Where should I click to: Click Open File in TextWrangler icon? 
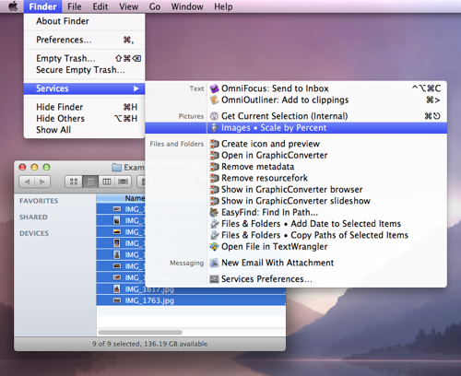pyautogui.click(x=214, y=246)
